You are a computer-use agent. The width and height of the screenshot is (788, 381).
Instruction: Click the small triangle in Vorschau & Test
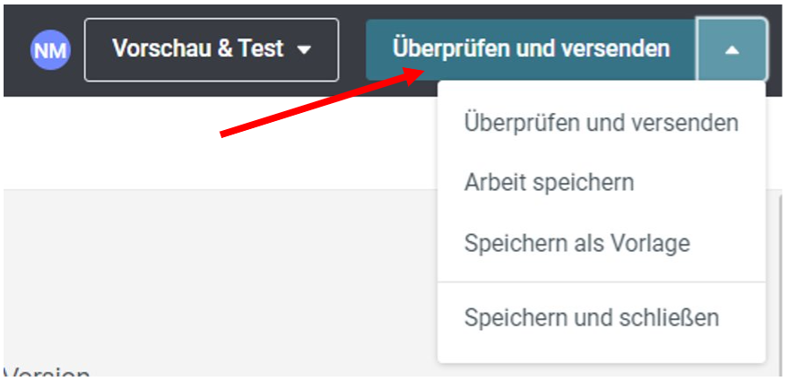pos(304,50)
